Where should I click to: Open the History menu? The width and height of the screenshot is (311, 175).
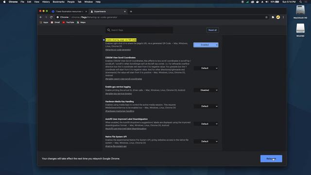coord(46,2)
